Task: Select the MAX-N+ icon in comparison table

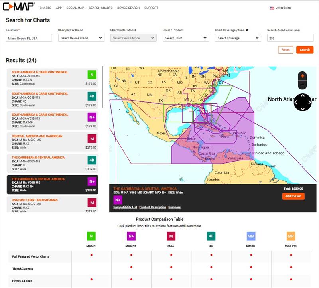Action: click(131, 236)
